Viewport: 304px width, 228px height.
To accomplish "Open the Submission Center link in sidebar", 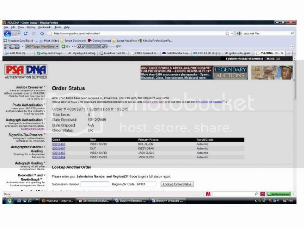I will 33,129.
